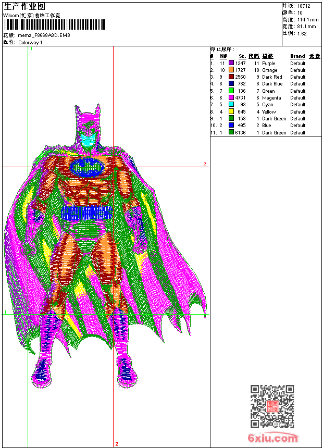Select the stitch count '1727'
Screen dimensions: 323x448
pyautogui.click(x=240, y=70)
